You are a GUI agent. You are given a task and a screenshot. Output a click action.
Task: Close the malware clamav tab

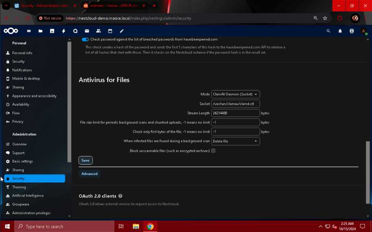(x=144, y=6)
